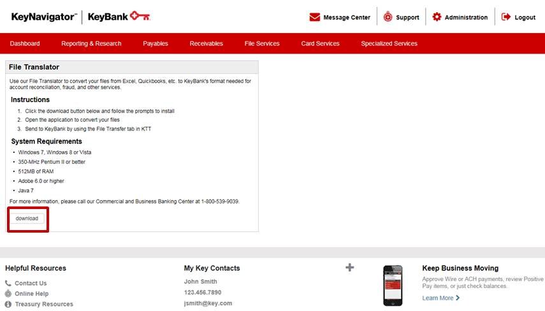Screen dimensions: 545x311
Task: Click the Message Center envelope icon
Action: (314, 17)
